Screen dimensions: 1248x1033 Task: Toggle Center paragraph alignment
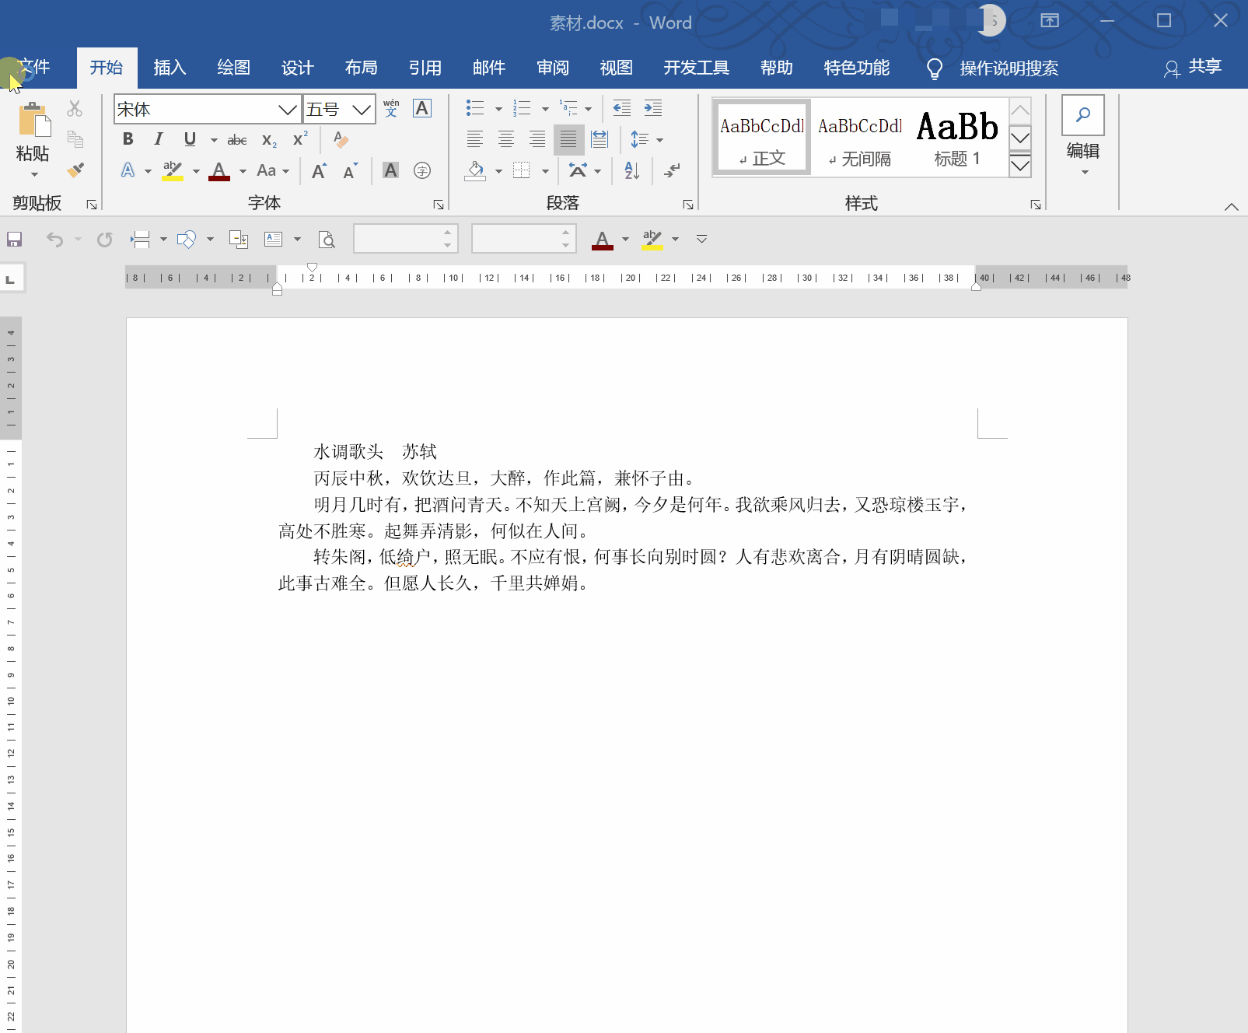click(506, 139)
